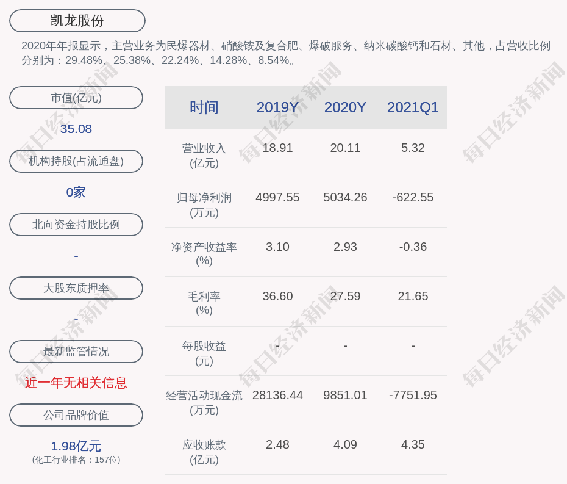Screen dimensions: 567x484
Task: Switch to the 2021Q1 column
Action: click(413, 108)
